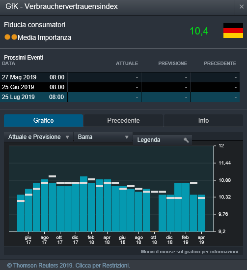
Task: Click the orange Media Importanza dots
Action: pyautogui.click(x=11, y=37)
